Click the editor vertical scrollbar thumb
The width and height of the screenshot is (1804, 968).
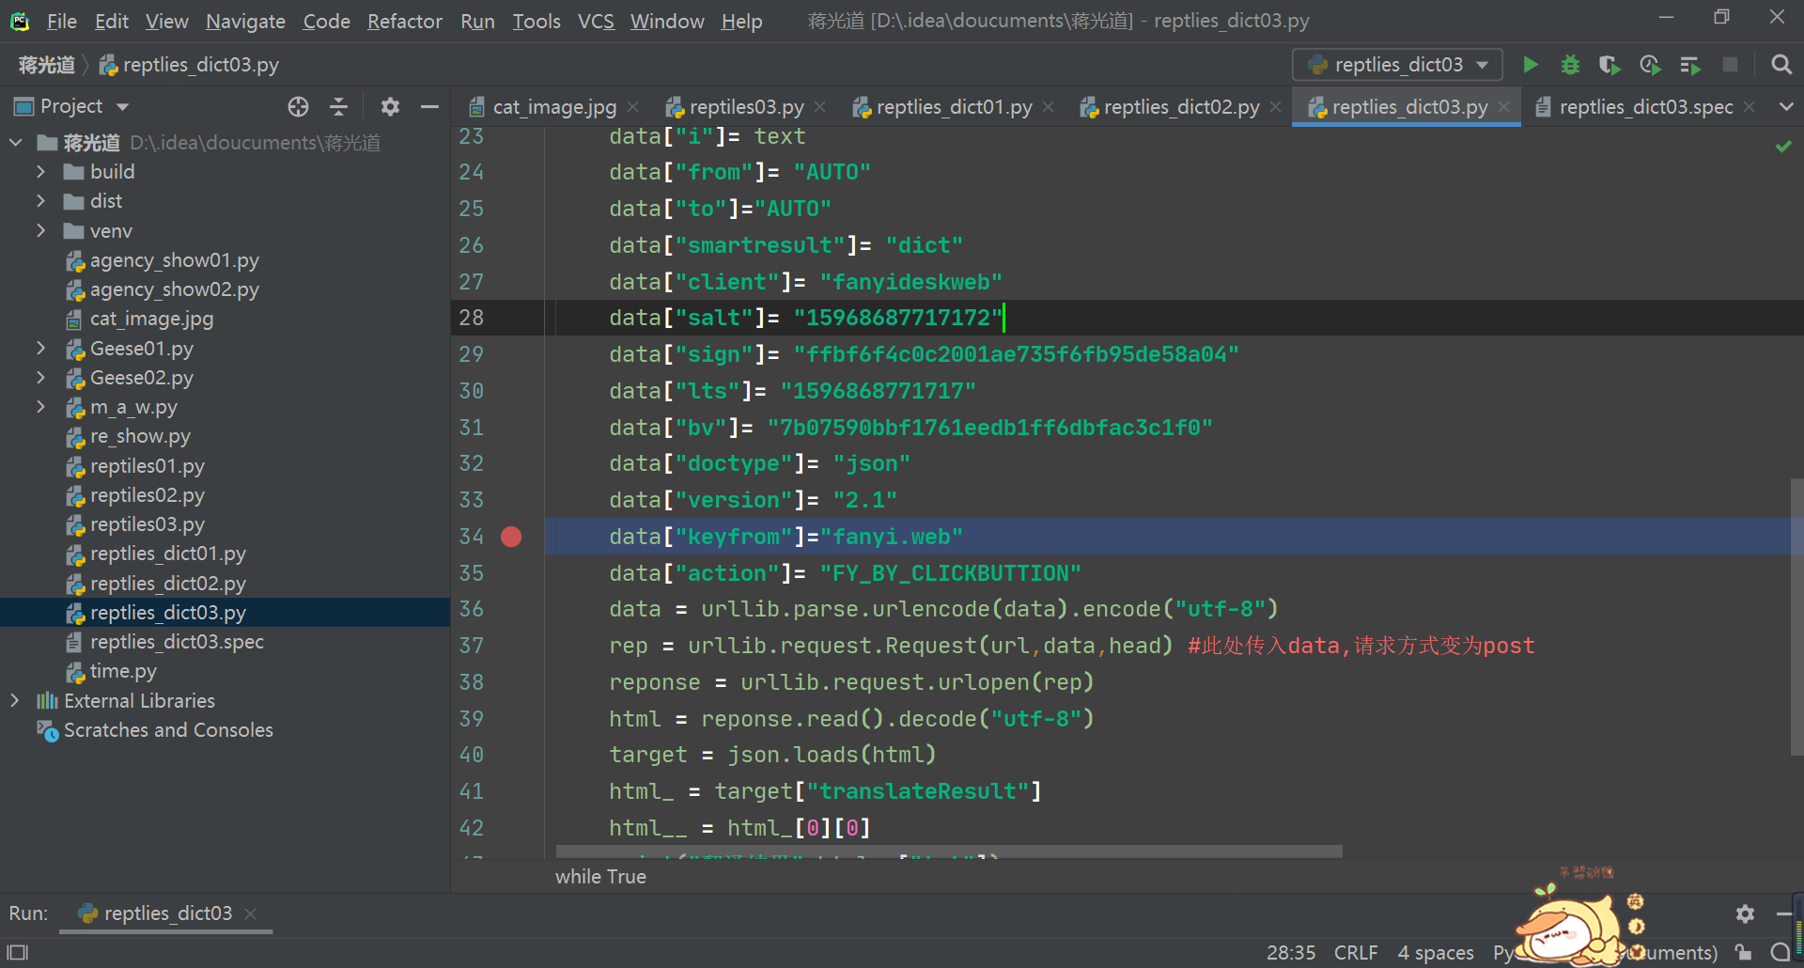click(1796, 617)
